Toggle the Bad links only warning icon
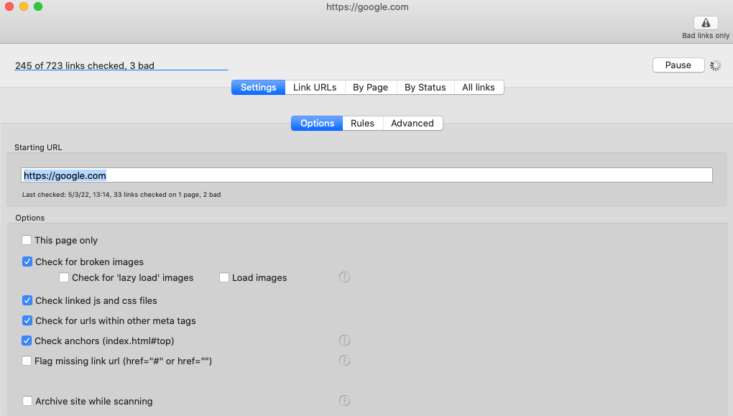The image size is (733, 416). tap(706, 23)
